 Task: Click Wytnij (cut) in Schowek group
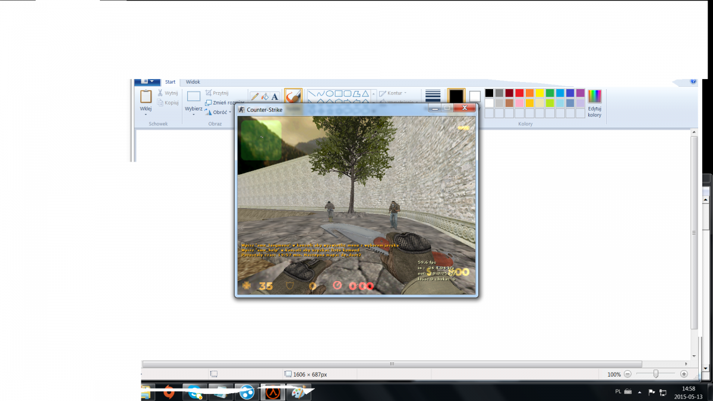click(x=168, y=93)
